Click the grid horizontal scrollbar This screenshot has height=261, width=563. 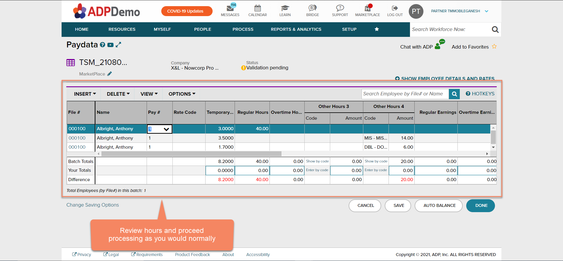pyautogui.click(x=191, y=154)
